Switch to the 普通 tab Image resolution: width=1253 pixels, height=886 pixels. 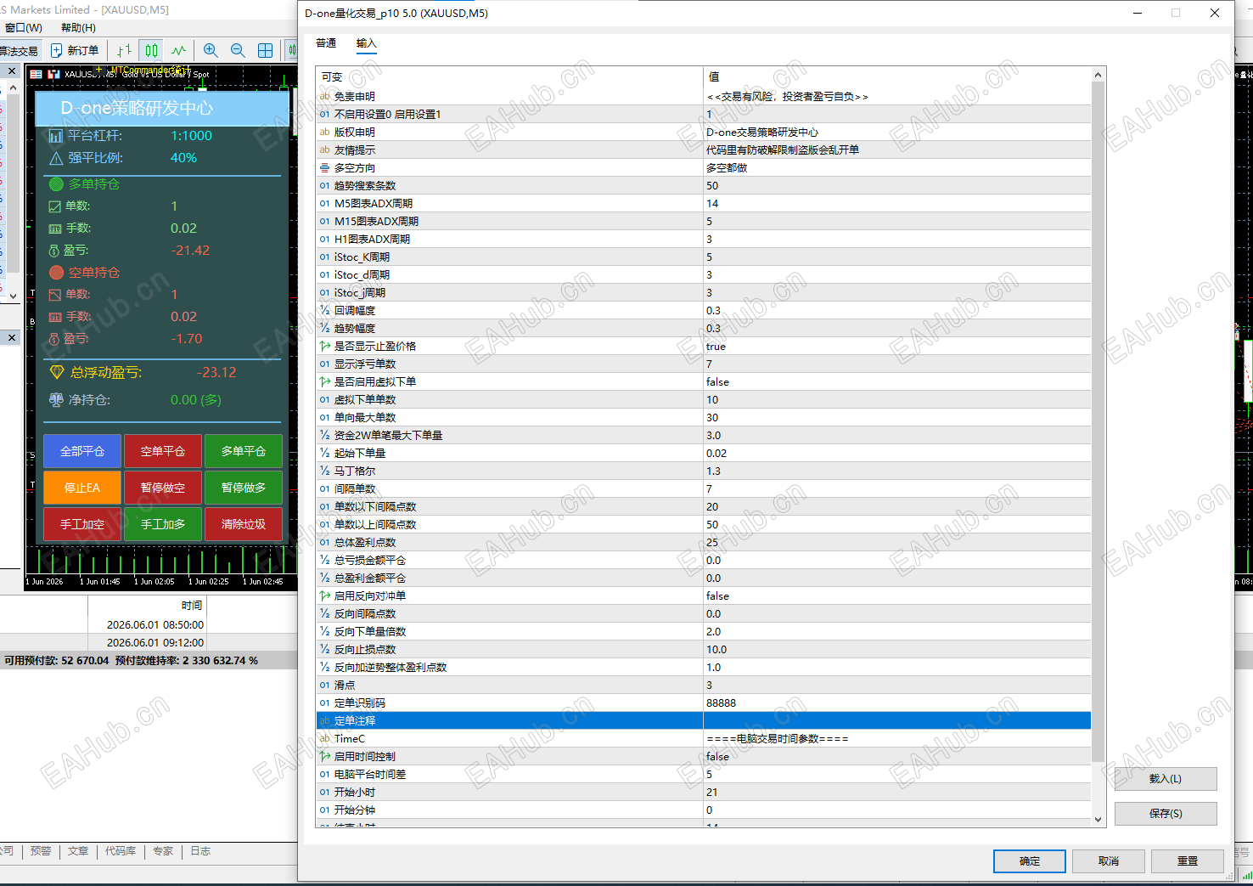326,43
